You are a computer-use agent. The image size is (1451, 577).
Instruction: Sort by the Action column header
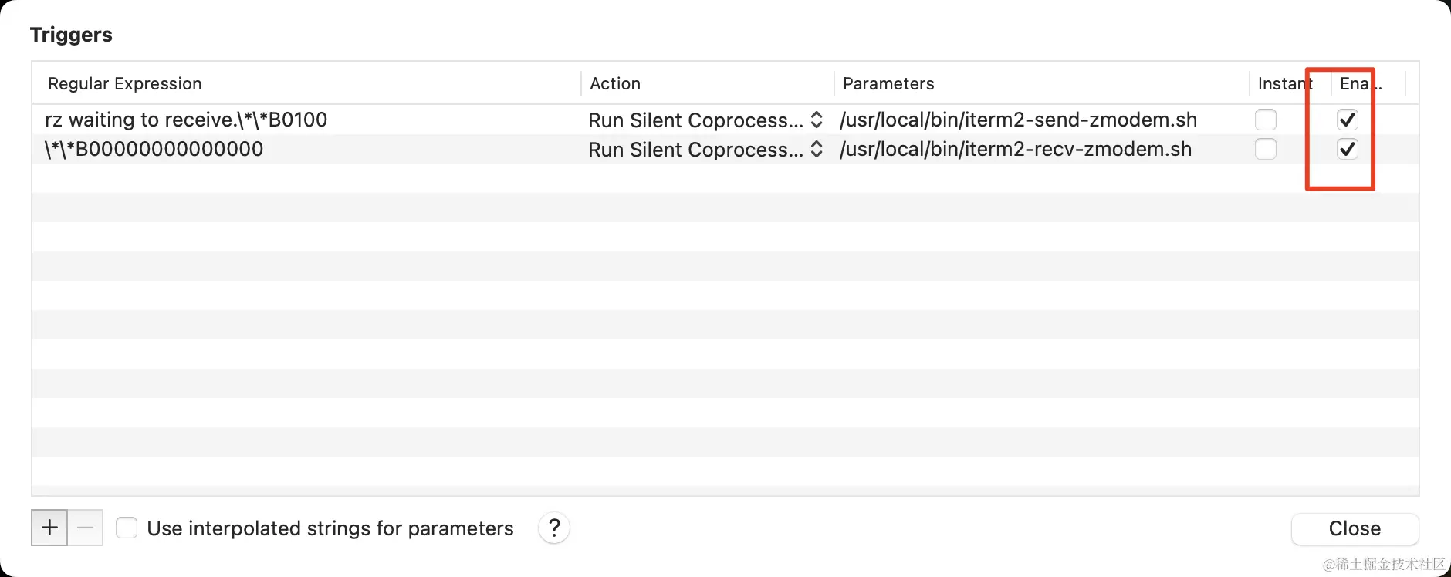pos(615,83)
